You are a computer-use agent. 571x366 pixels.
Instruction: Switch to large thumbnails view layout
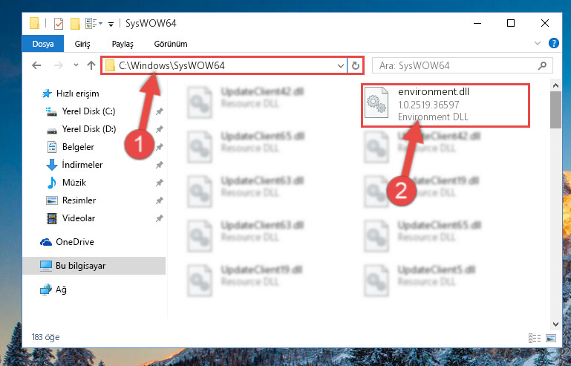551,338
